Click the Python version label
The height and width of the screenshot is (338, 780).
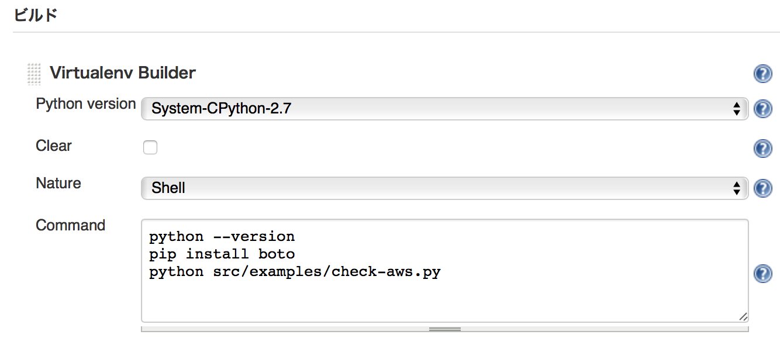tap(85, 104)
